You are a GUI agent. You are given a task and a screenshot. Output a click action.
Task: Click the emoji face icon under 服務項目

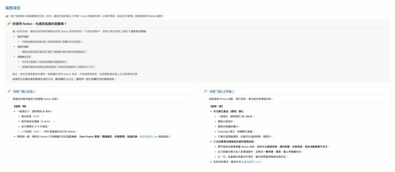[x=7, y=16]
